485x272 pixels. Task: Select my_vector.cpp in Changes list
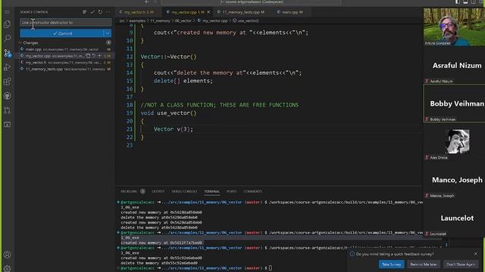coord(65,56)
